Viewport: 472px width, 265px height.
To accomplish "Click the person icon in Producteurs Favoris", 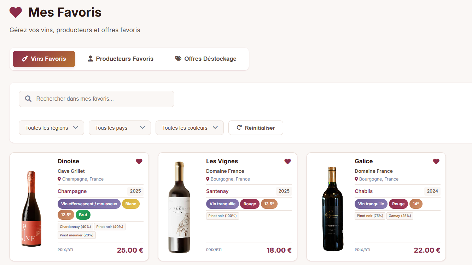I will coord(91,59).
